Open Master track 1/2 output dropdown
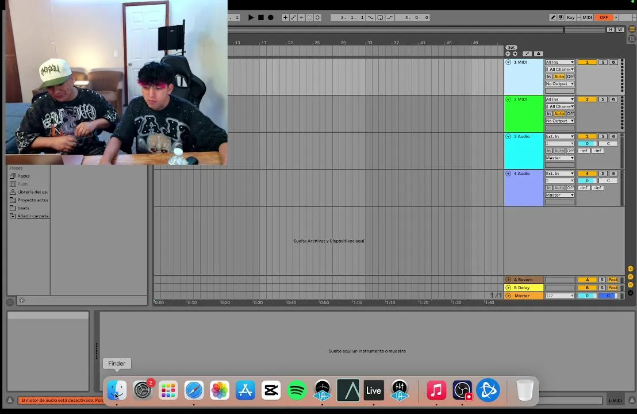 pyautogui.click(x=559, y=296)
